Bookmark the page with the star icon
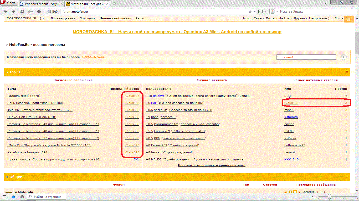The height and width of the screenshot is (201, 359). tap(250, 12)
